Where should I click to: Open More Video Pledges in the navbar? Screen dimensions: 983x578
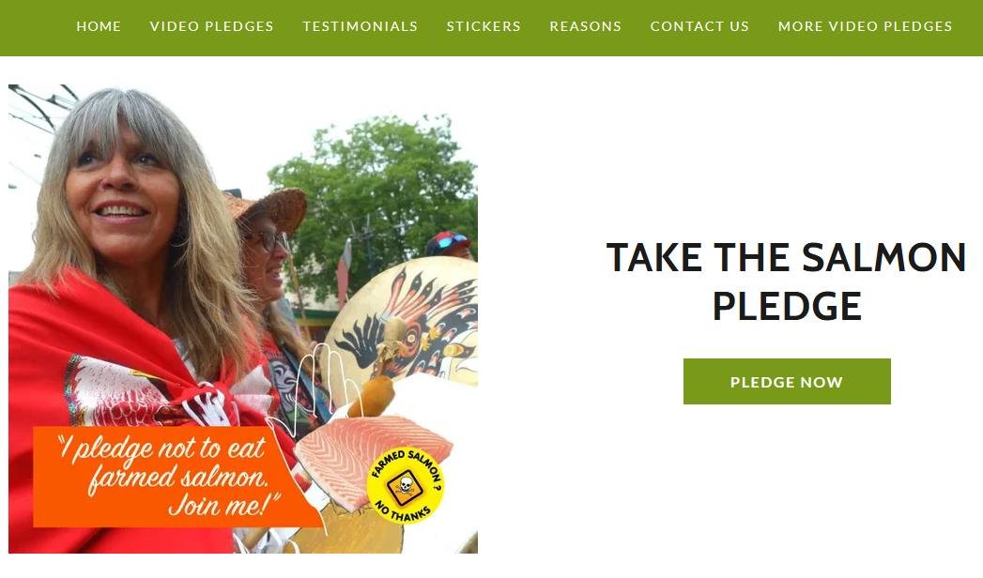pos(865,26)
